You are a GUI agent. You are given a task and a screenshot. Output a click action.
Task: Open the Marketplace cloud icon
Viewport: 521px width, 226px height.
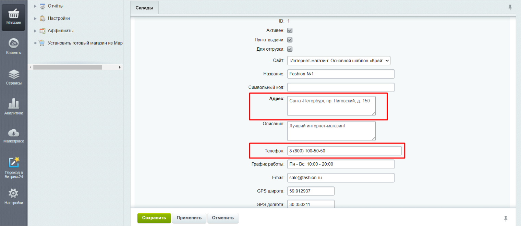click(13, 133)
